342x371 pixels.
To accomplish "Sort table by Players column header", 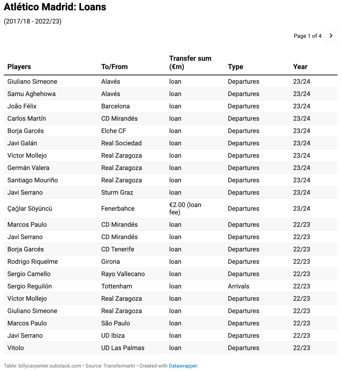I will (x=19, y=67).
